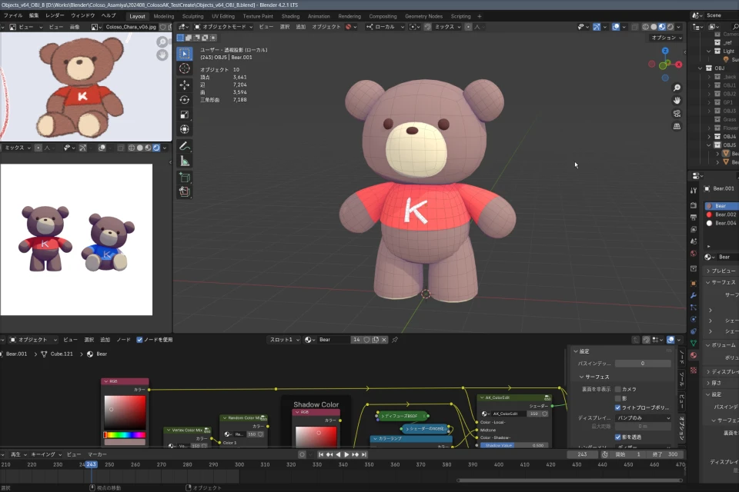This screenshot has width=739, height=492.
Task: Select the Annotate tool
Action: [x=184, y=146]
